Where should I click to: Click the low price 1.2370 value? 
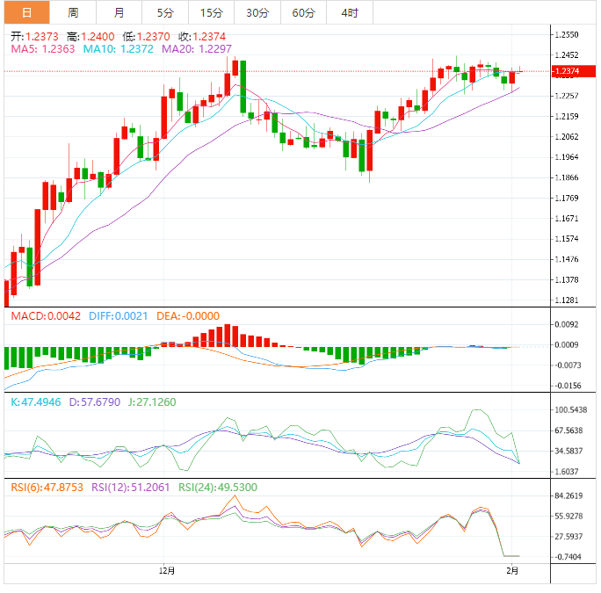coord(153,36)
